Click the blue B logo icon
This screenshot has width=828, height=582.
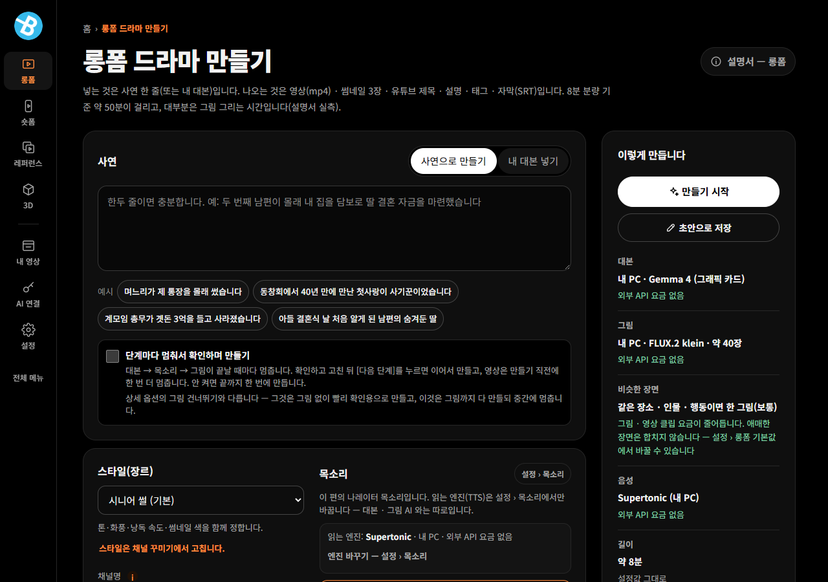[28, 26]
